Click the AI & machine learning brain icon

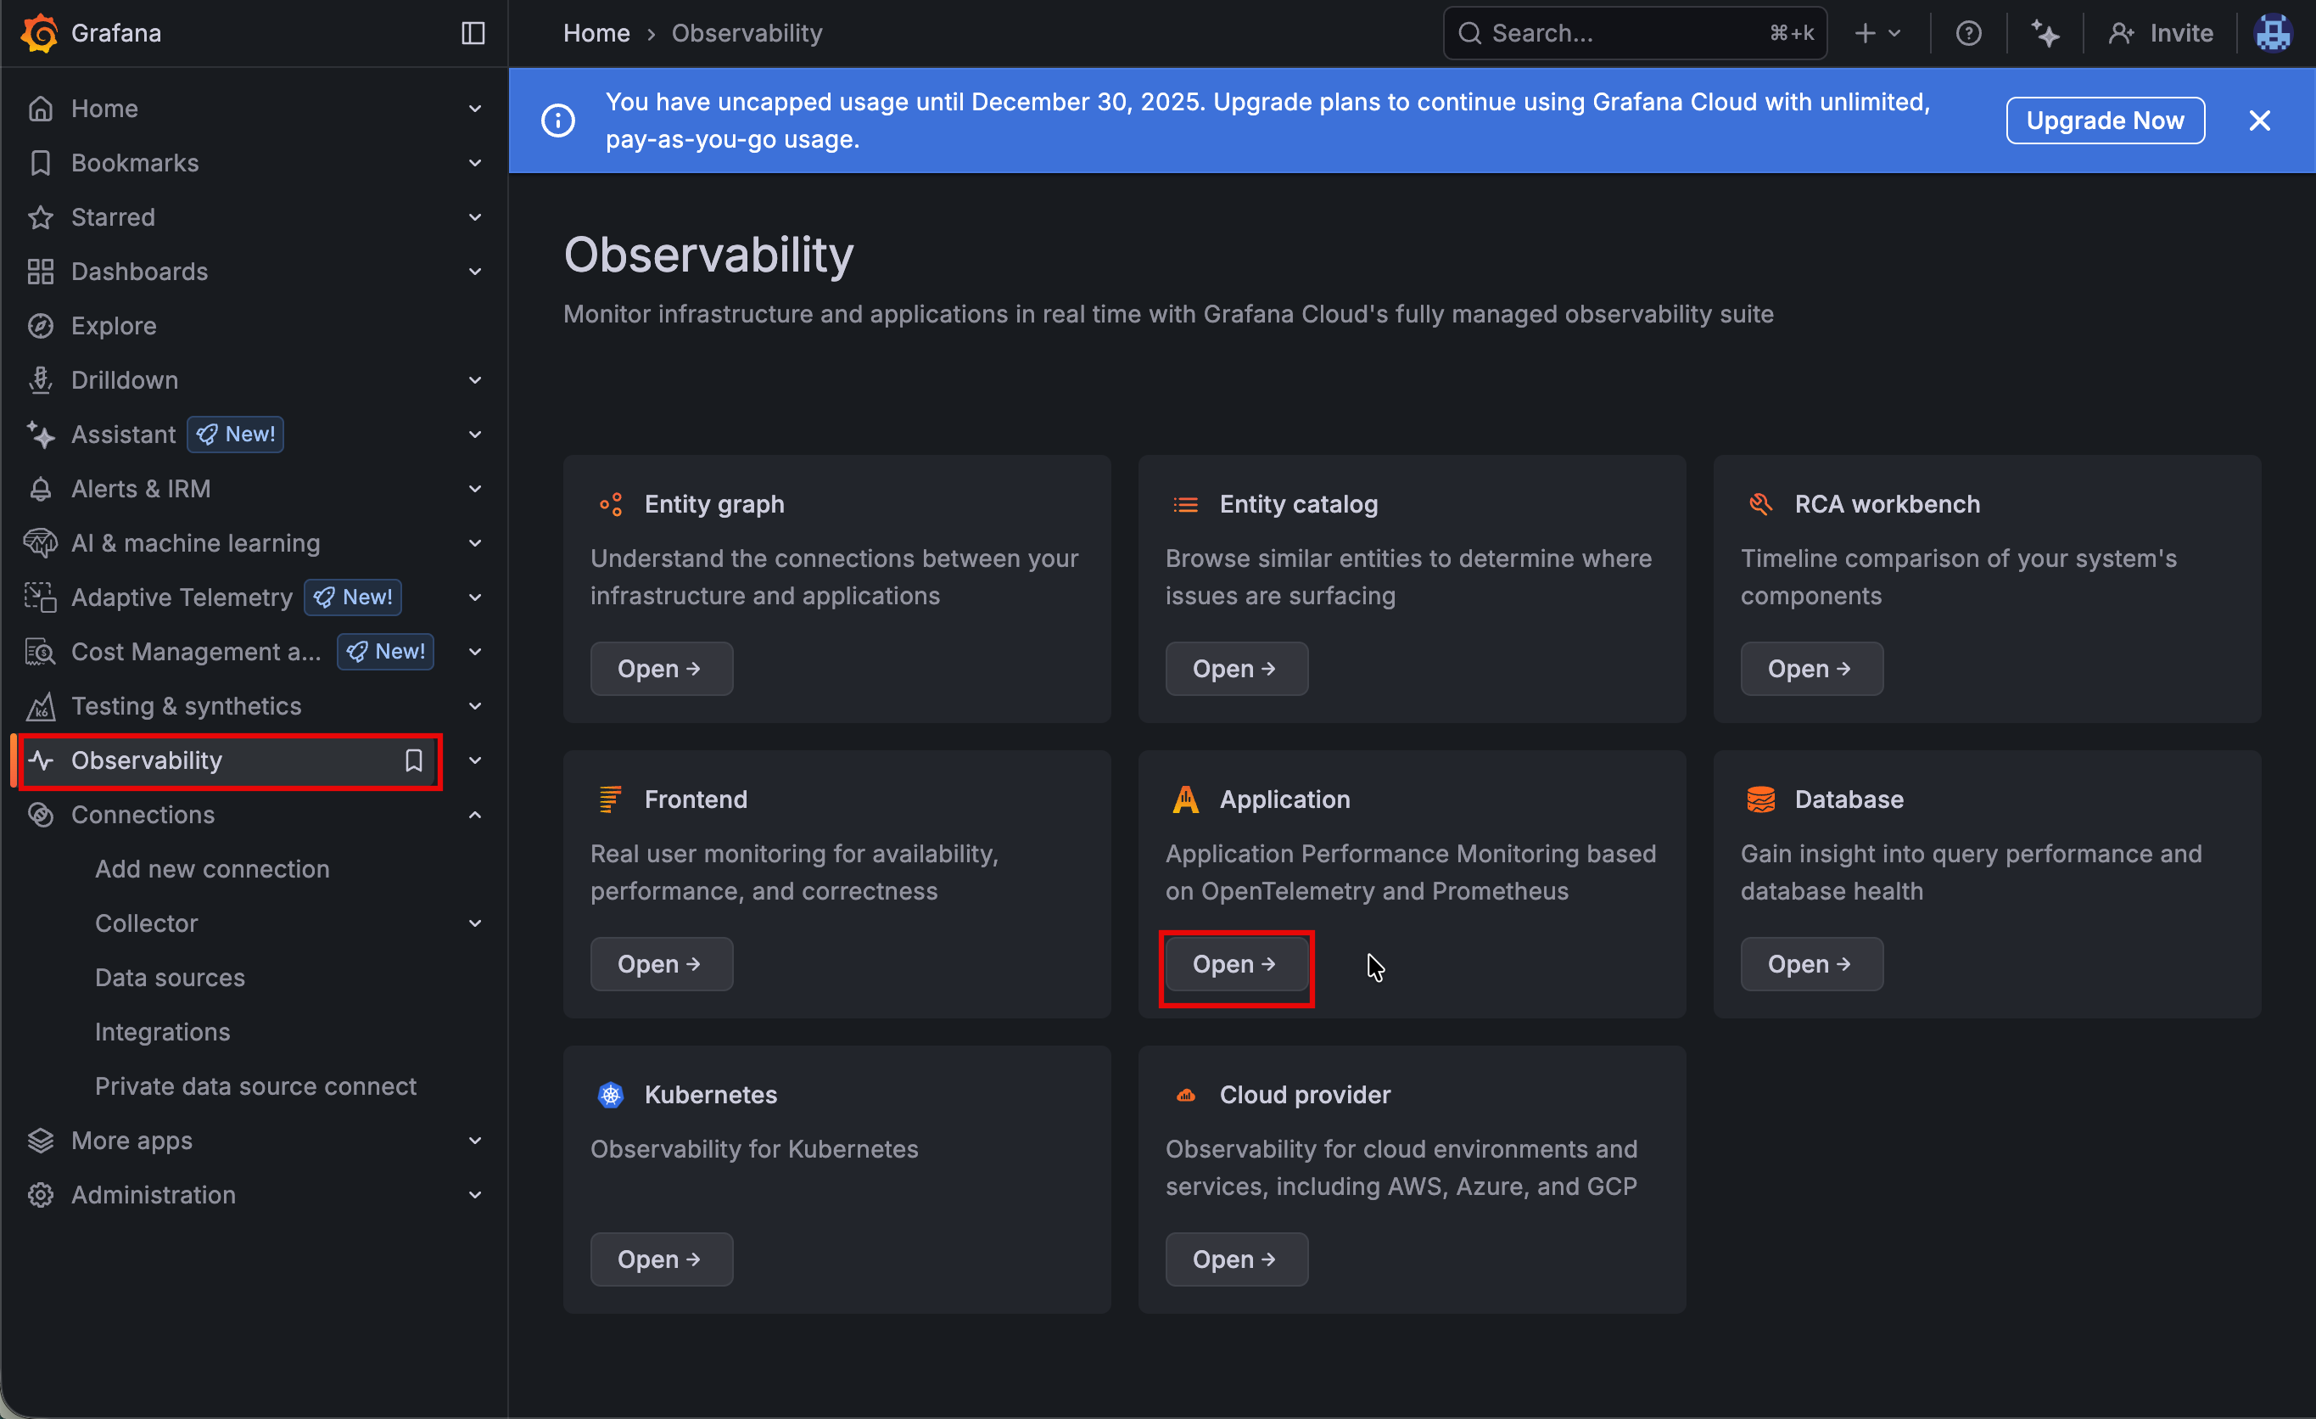[41, 543]
